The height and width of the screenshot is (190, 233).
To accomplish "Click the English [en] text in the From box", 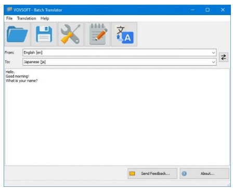I will click(x=33, y=53).
